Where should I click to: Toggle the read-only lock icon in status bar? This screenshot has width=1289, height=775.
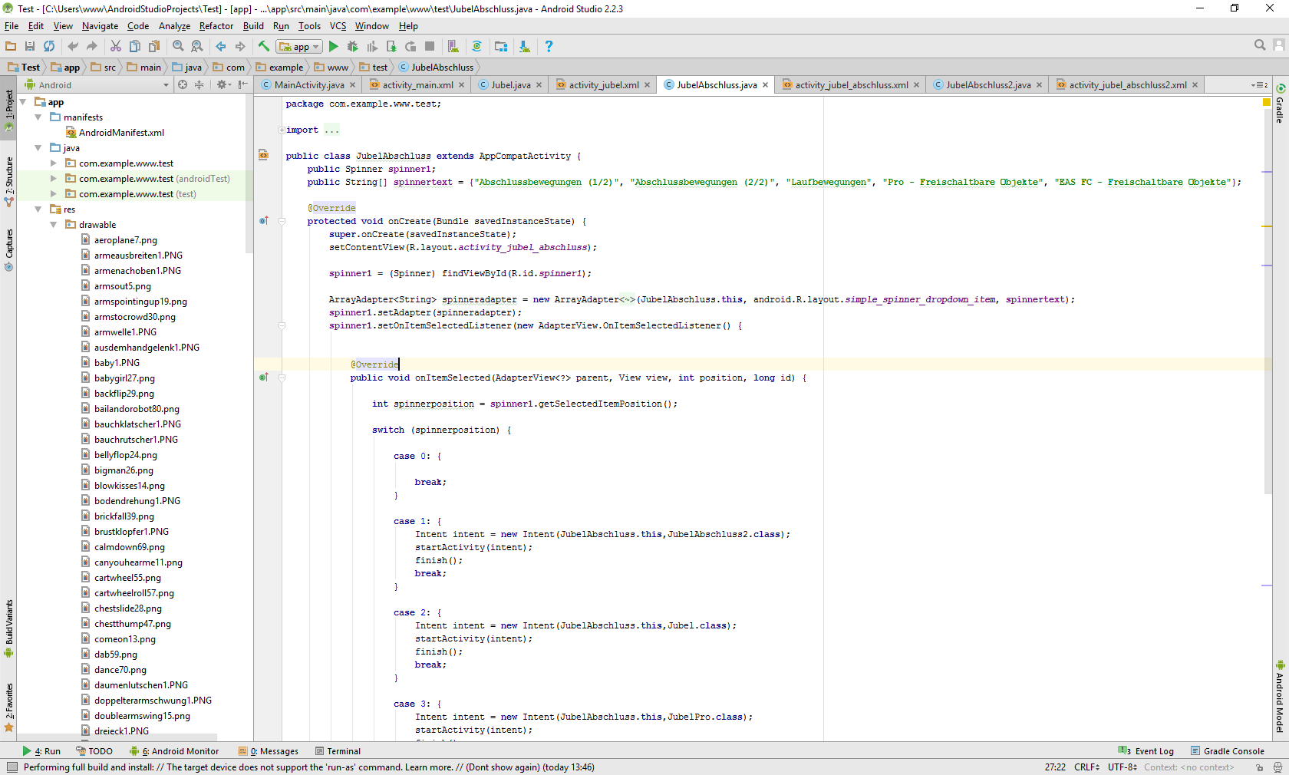pyautogui.click(x=1259, y=767)
